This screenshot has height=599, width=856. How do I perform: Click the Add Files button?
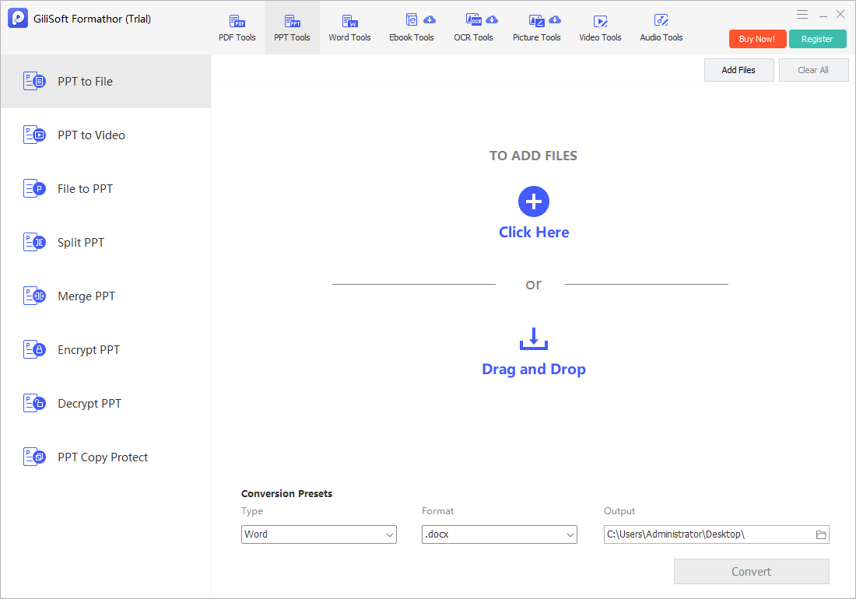[738, 70]
